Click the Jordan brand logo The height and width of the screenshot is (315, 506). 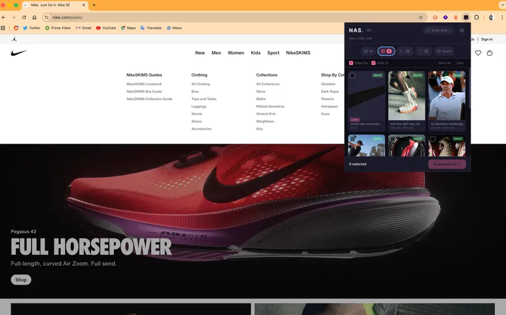(14, 39)
